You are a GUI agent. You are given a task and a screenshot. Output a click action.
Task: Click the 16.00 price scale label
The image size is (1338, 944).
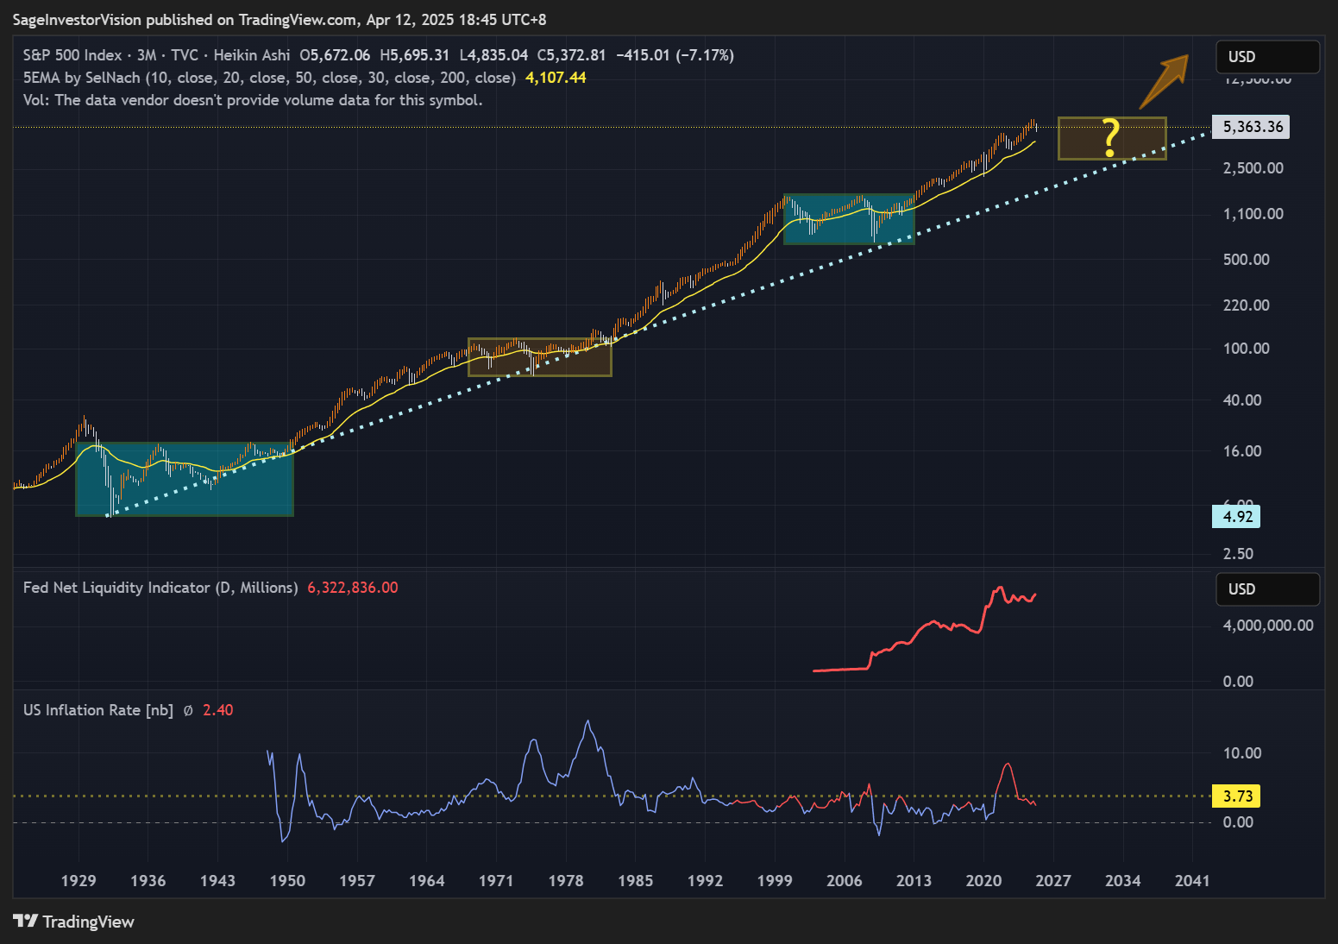[1242, 451]
